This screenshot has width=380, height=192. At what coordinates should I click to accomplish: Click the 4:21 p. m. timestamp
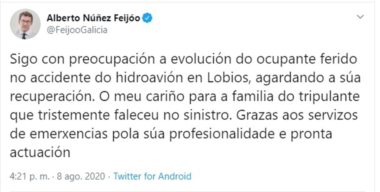click(x=30, y=176)
